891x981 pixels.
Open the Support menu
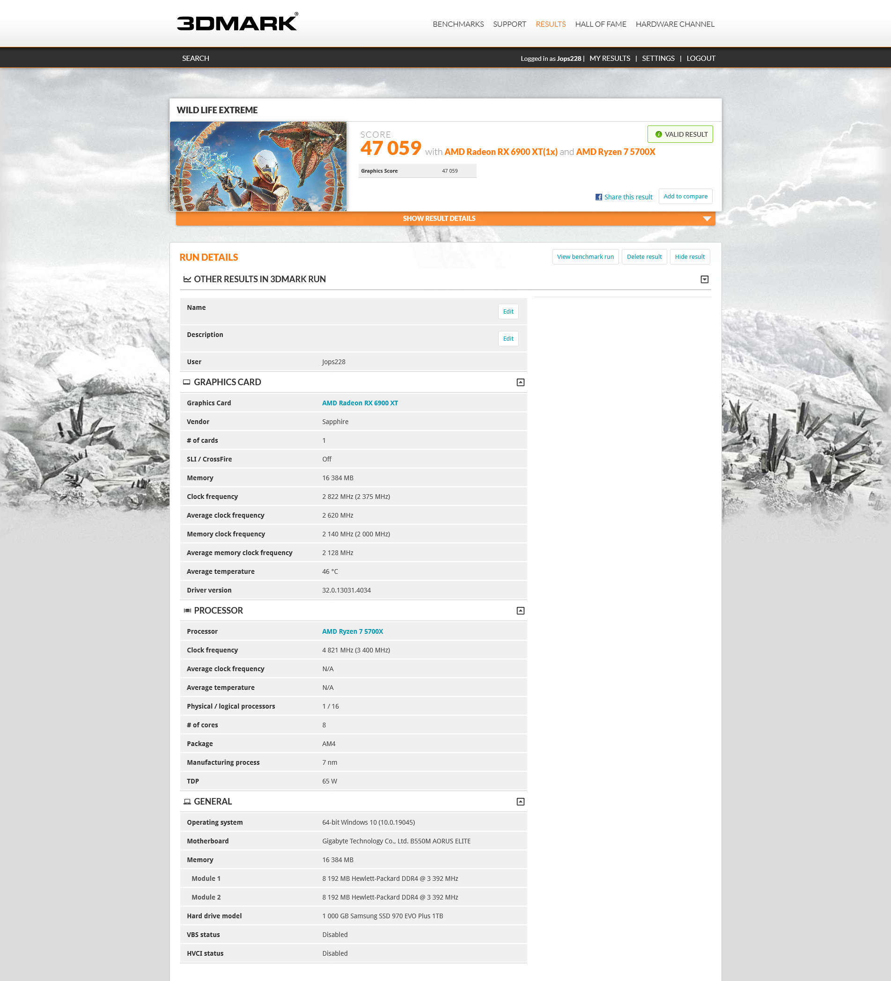pyautogui.click(x=509, y=24)
